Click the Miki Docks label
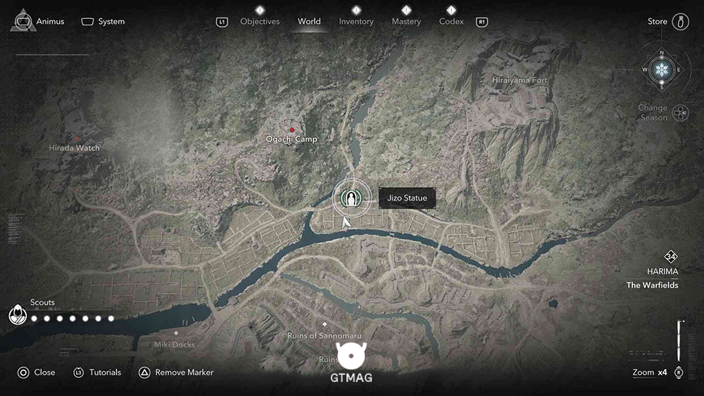Image resolution: width=704 pixels, height=396 pixels. (175, 345)
